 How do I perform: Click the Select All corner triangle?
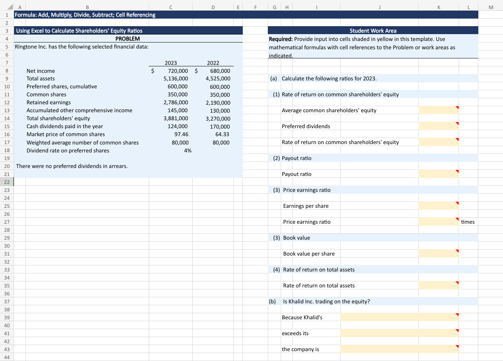point(10,6)
